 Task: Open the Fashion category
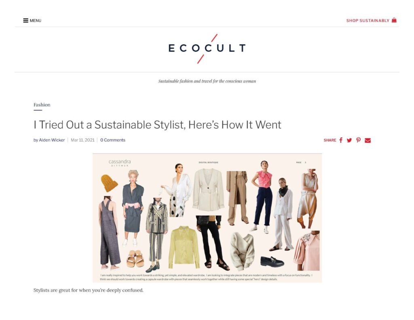(x=42, y=105)
